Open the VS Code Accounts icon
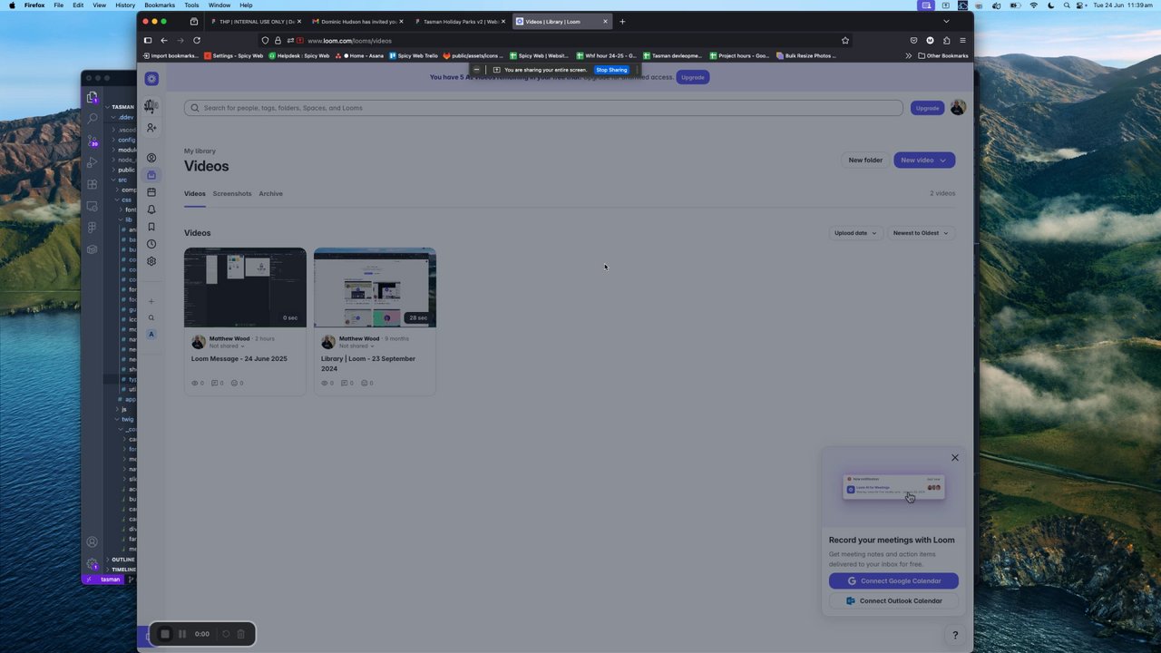1161x653 pixels. tap(93, 541)
